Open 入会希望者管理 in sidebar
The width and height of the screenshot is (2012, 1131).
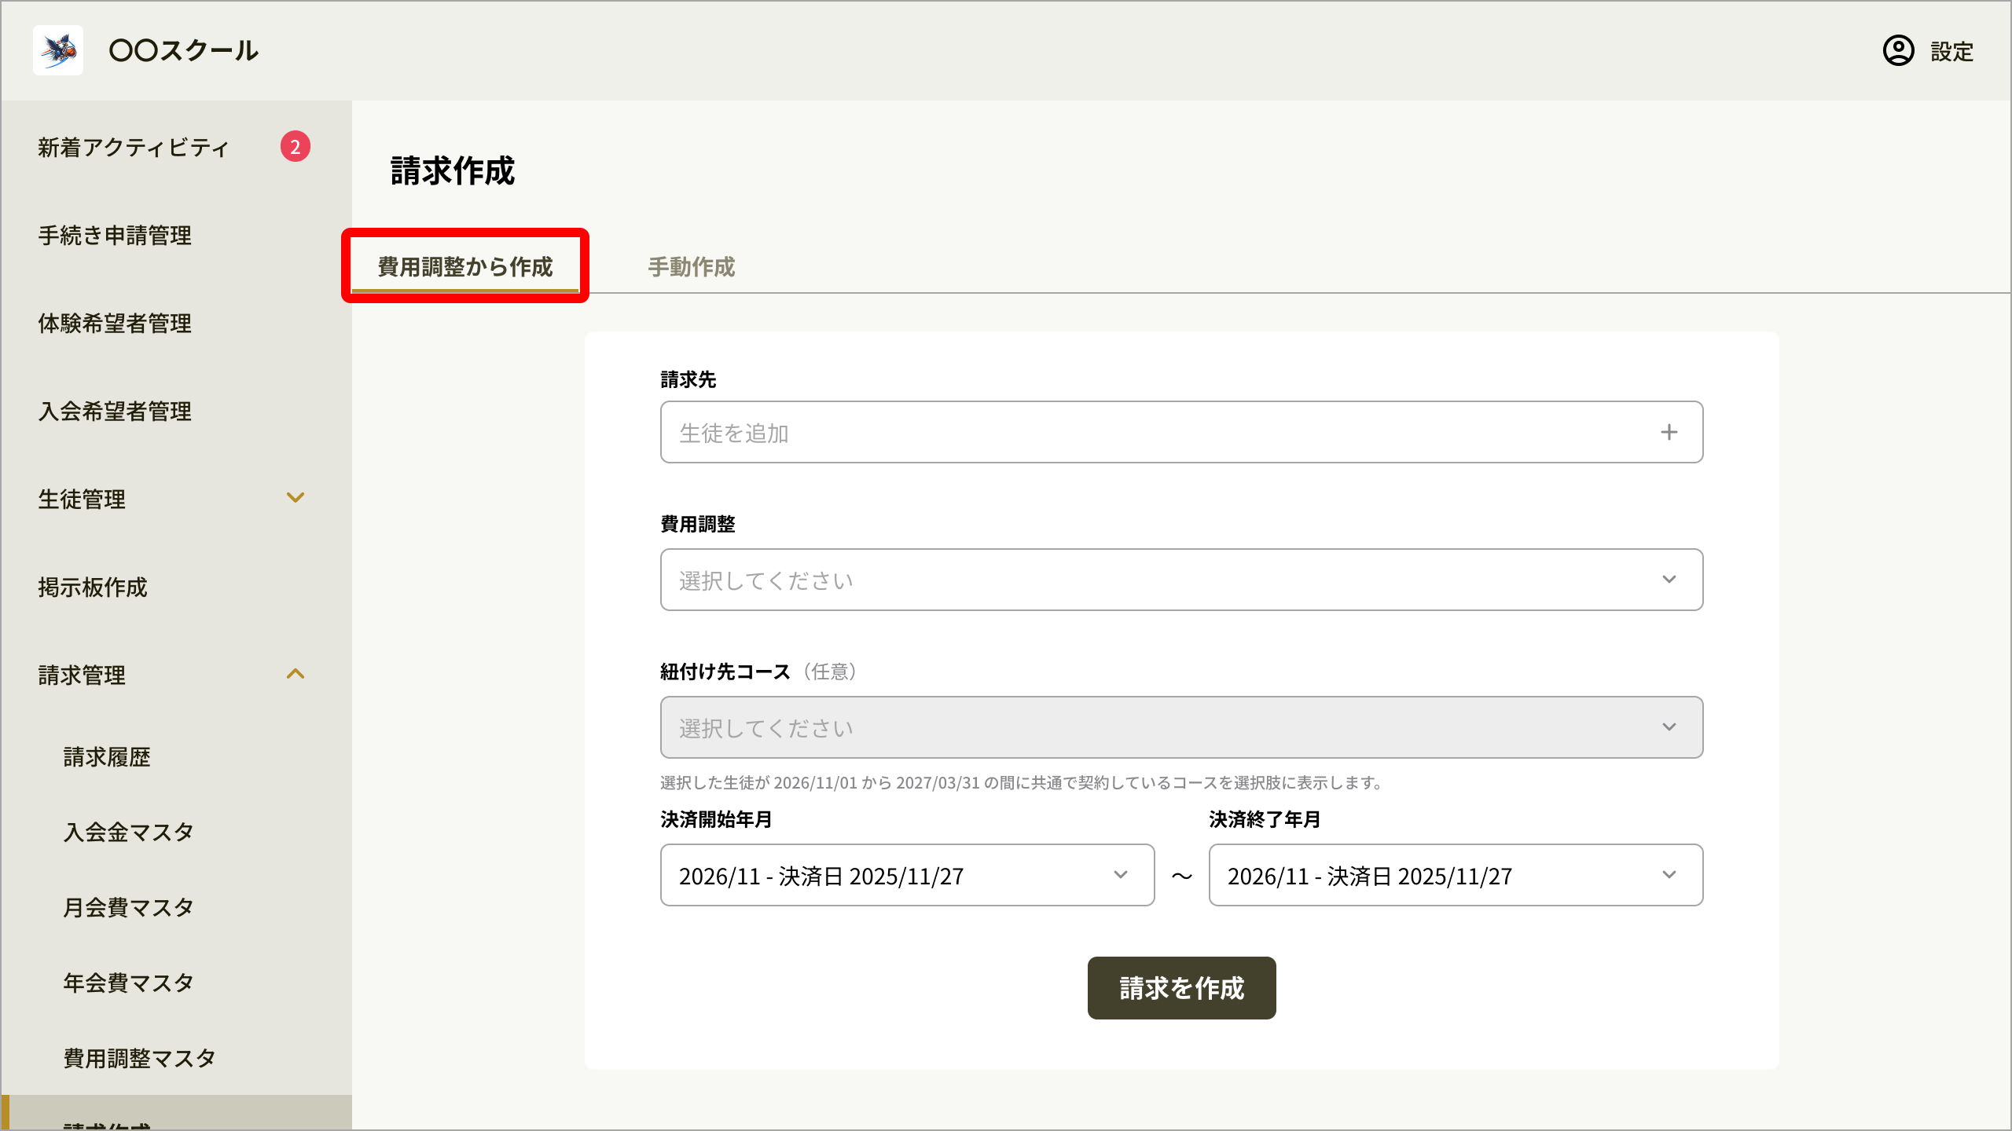[x=115, y=412]
